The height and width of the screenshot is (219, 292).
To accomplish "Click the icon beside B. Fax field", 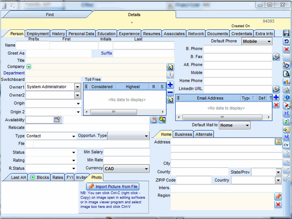I will pyautogui.click(x=276, y=57).
